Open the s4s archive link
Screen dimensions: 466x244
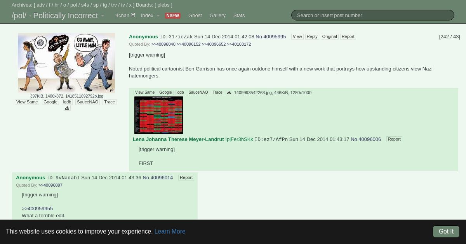coord(85,5)
